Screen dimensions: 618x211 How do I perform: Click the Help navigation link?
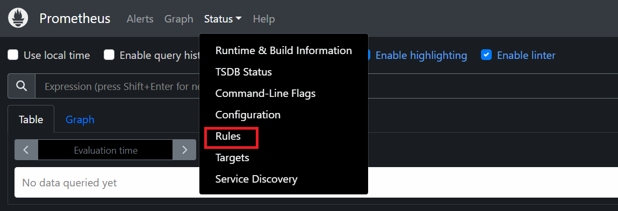pyautogui.click(x=264, y=18)
